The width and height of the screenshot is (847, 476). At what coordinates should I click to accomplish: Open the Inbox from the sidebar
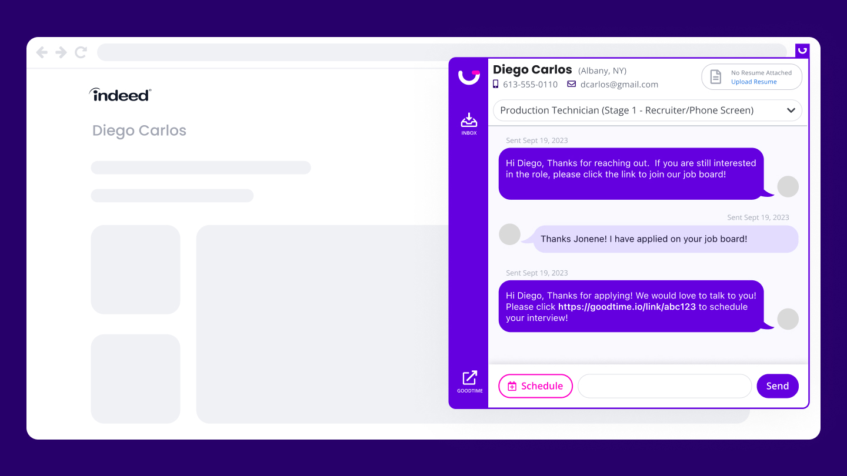click(x=469, y=123)
